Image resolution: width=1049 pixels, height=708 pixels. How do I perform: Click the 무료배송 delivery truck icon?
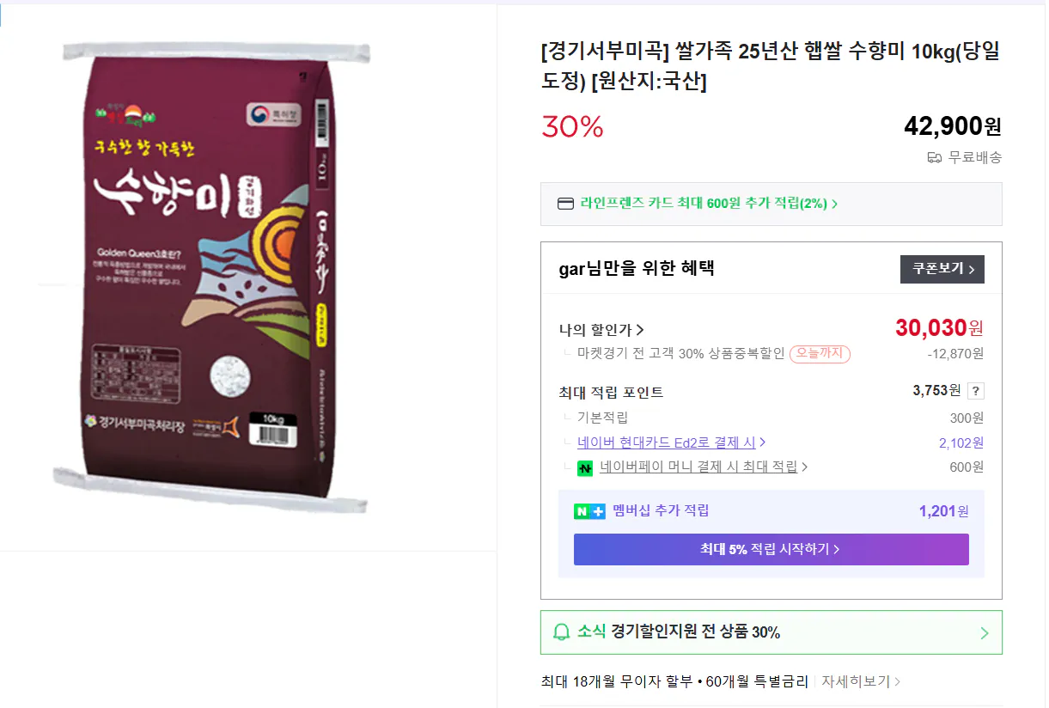tap(934, 157)
